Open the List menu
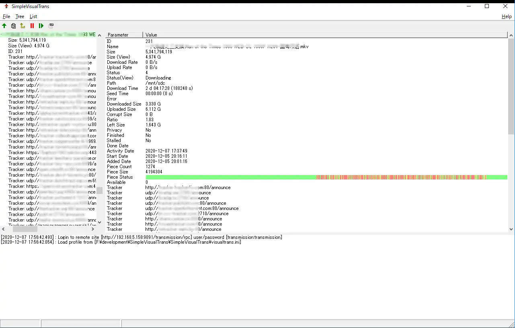Viewport: 515px width, 328px height. pos(33,16)
